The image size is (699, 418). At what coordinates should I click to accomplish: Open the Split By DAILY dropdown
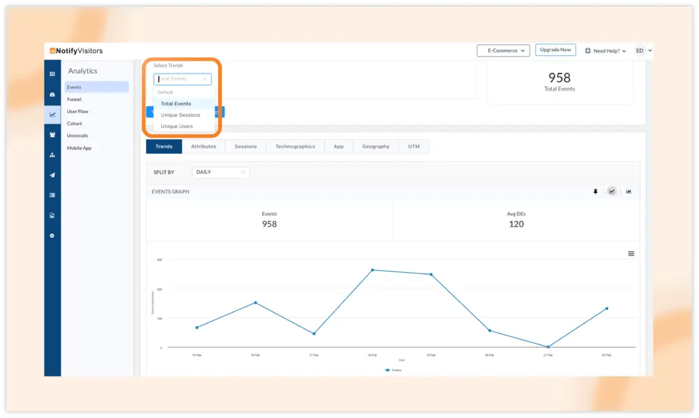point(220,173)
